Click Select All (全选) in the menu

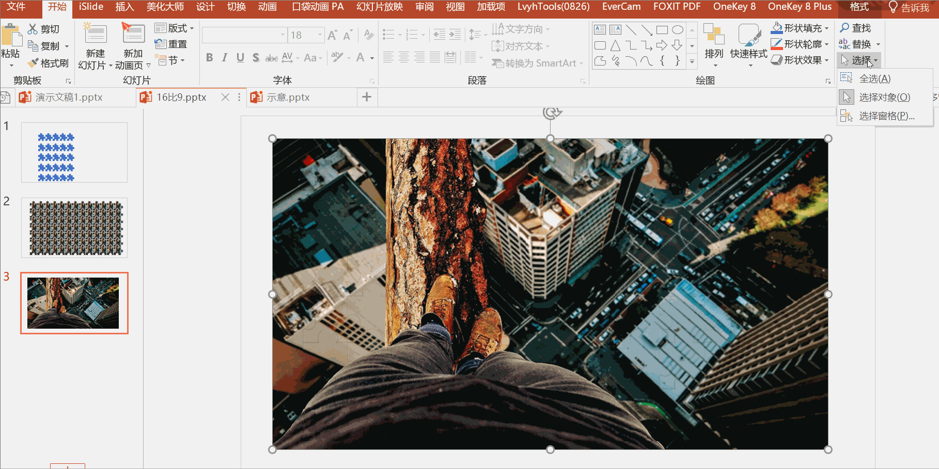click(x=874, y=79)
